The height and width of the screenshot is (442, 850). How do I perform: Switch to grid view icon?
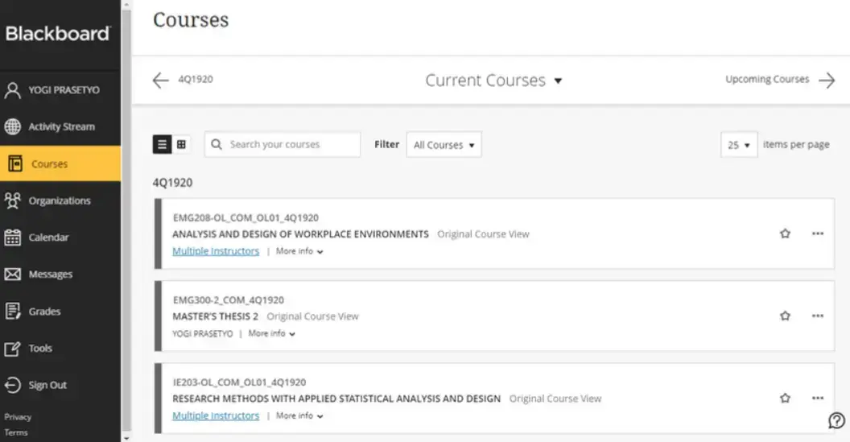pos(182,144)
